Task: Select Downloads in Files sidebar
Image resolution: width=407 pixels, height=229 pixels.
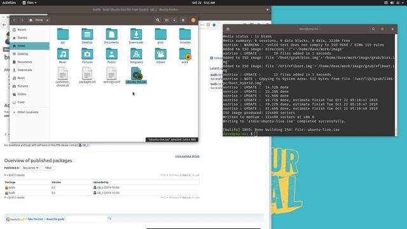Action: [x=29, y=70]
